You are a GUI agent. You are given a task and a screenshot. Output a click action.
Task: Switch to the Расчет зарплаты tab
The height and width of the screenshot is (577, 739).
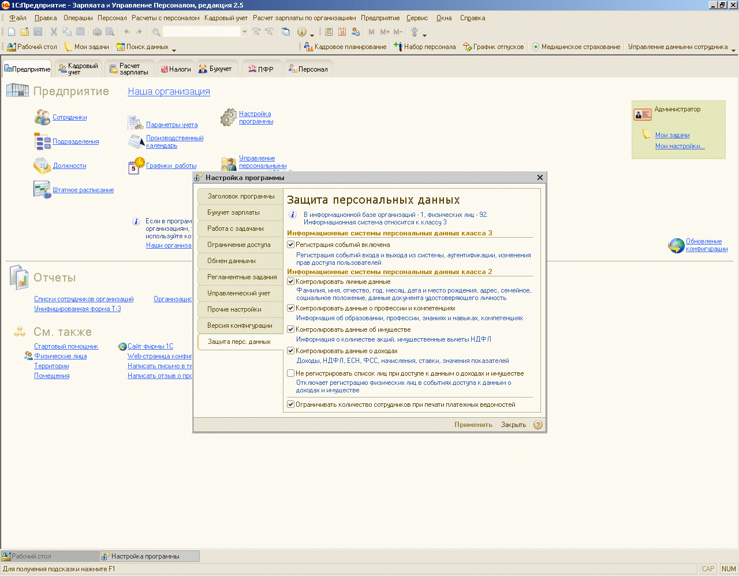(x=129, y=69)
